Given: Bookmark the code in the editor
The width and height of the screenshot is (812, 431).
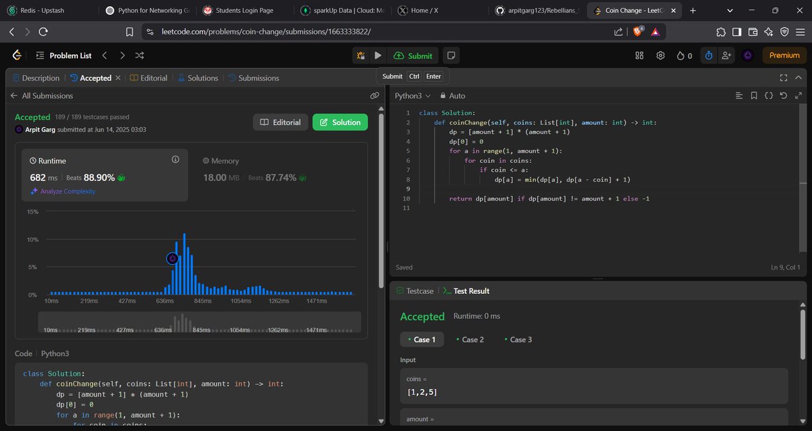Looking at the screenshot, I should [754, 96].
